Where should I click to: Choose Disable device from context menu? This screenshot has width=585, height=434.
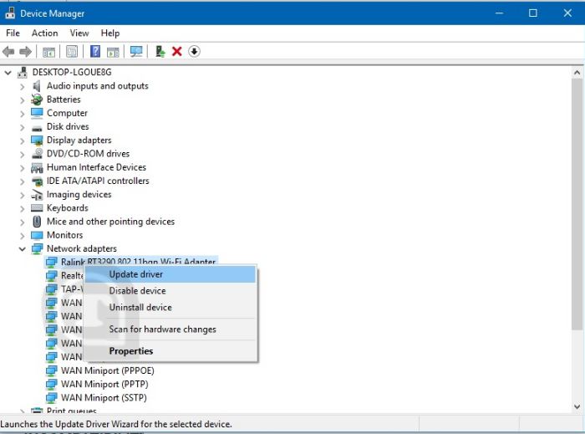point(170,291)
